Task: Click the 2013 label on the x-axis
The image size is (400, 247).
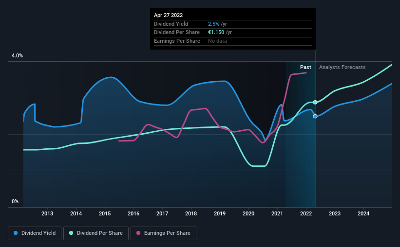Action: click(x=47, y=213)
